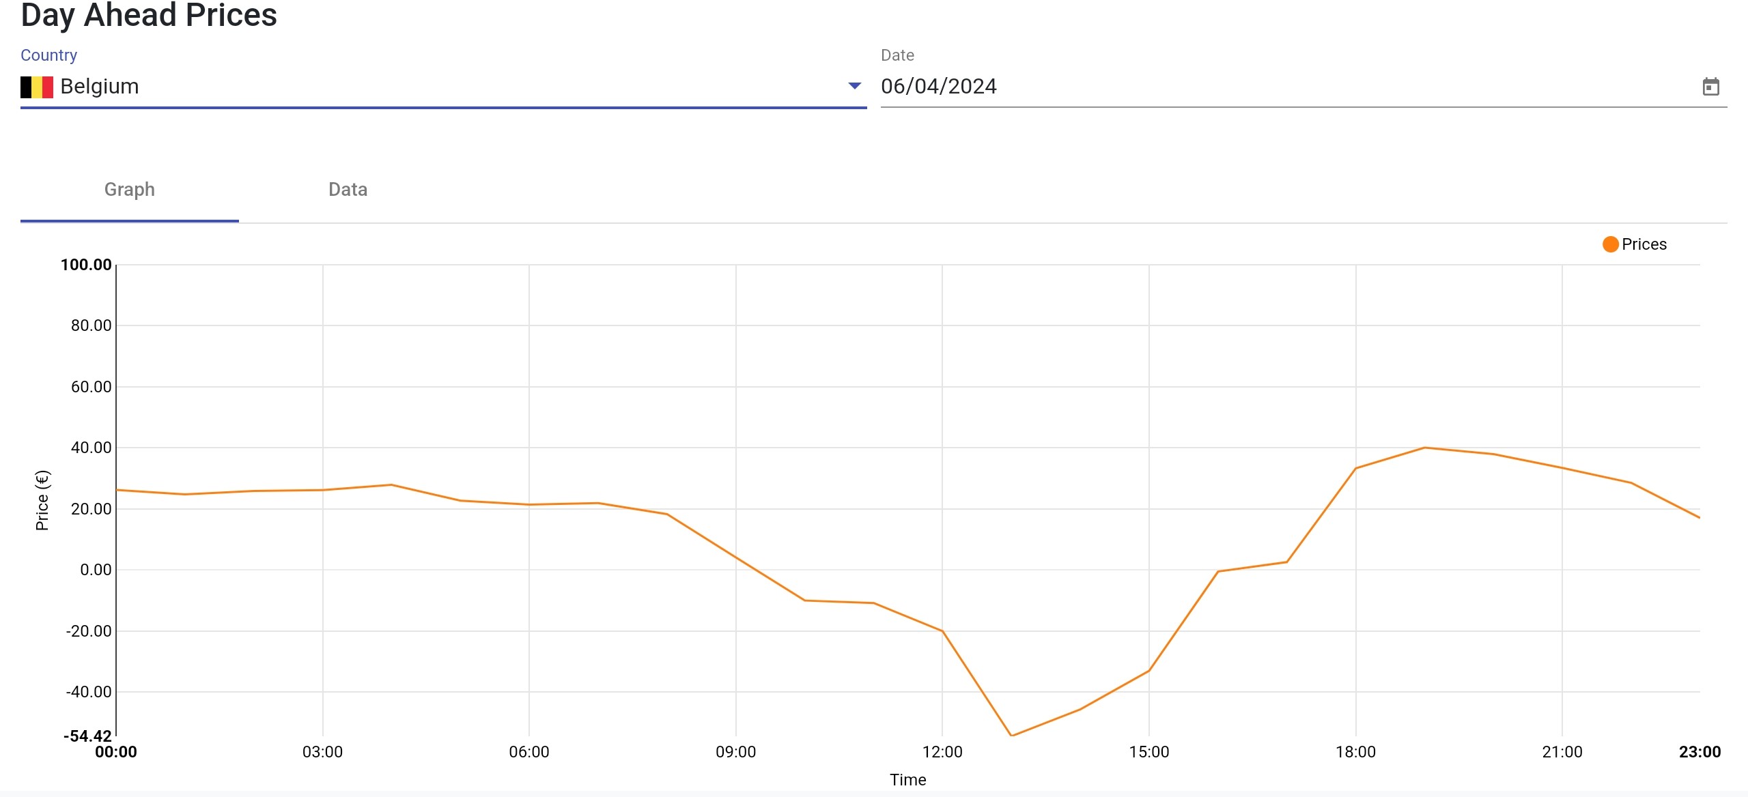Toggle the Prices series legend label
The width and height of the screenshot is (1748, 797).
click(1644, 244)
